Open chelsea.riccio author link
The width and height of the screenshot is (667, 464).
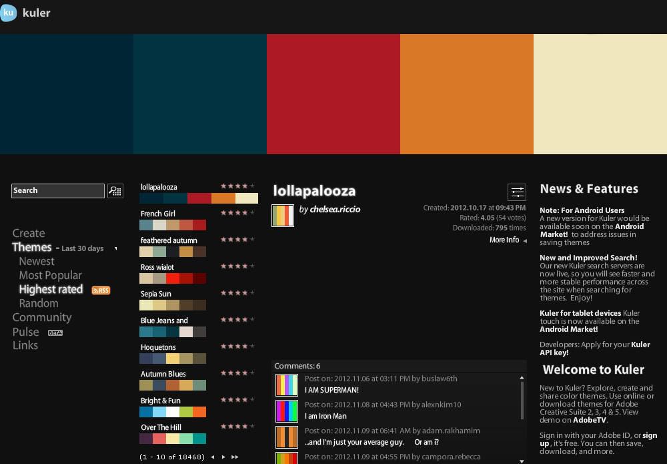click(x=336, y=210)
